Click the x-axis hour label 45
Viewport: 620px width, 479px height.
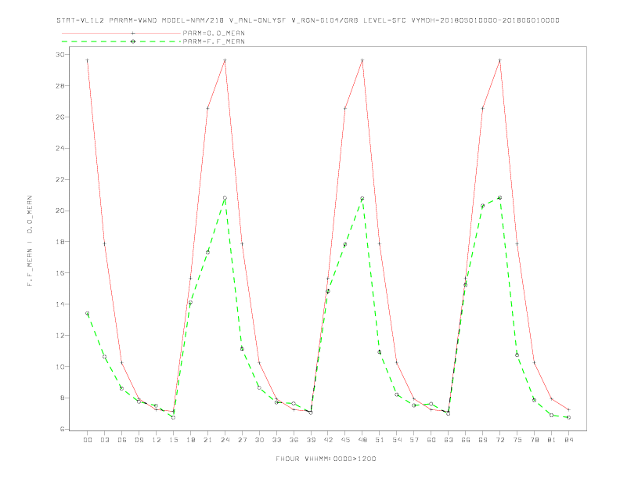(x=345, y=440)
